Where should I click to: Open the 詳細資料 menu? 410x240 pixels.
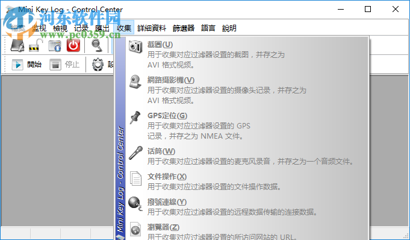click(152, 28)
